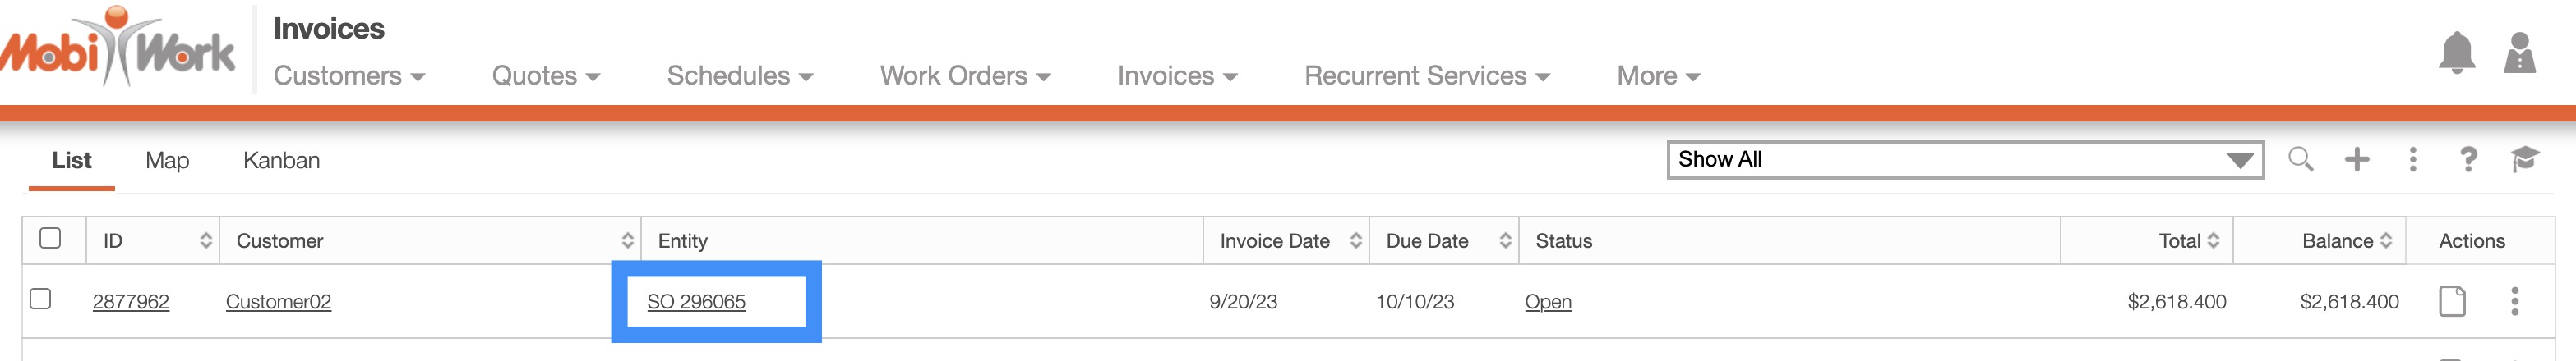Screen dimensions: 2576x361
Task: Switch to the Map tab
Action: (x=167, y=161)
